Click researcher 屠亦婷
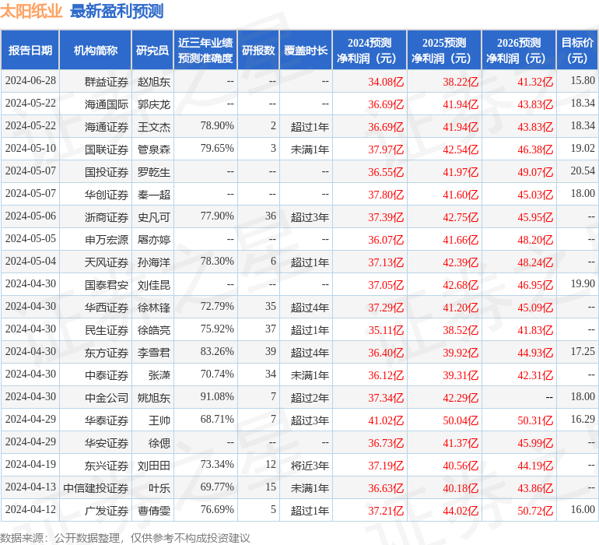The image size is (599, 545). (x=154, y=240)
